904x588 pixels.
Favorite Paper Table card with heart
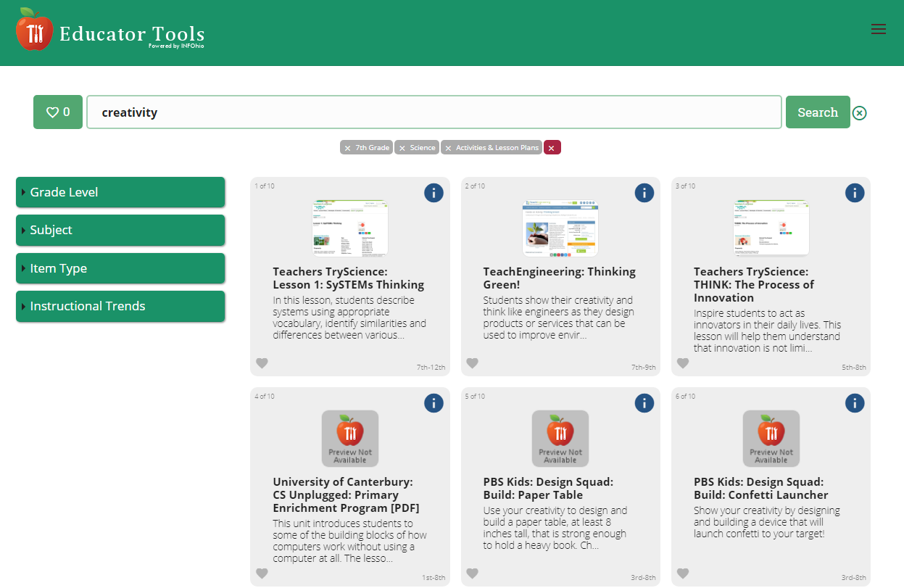[472, 573]
